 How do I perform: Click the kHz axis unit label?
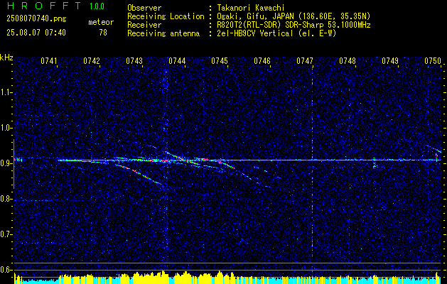click(6, 58)
